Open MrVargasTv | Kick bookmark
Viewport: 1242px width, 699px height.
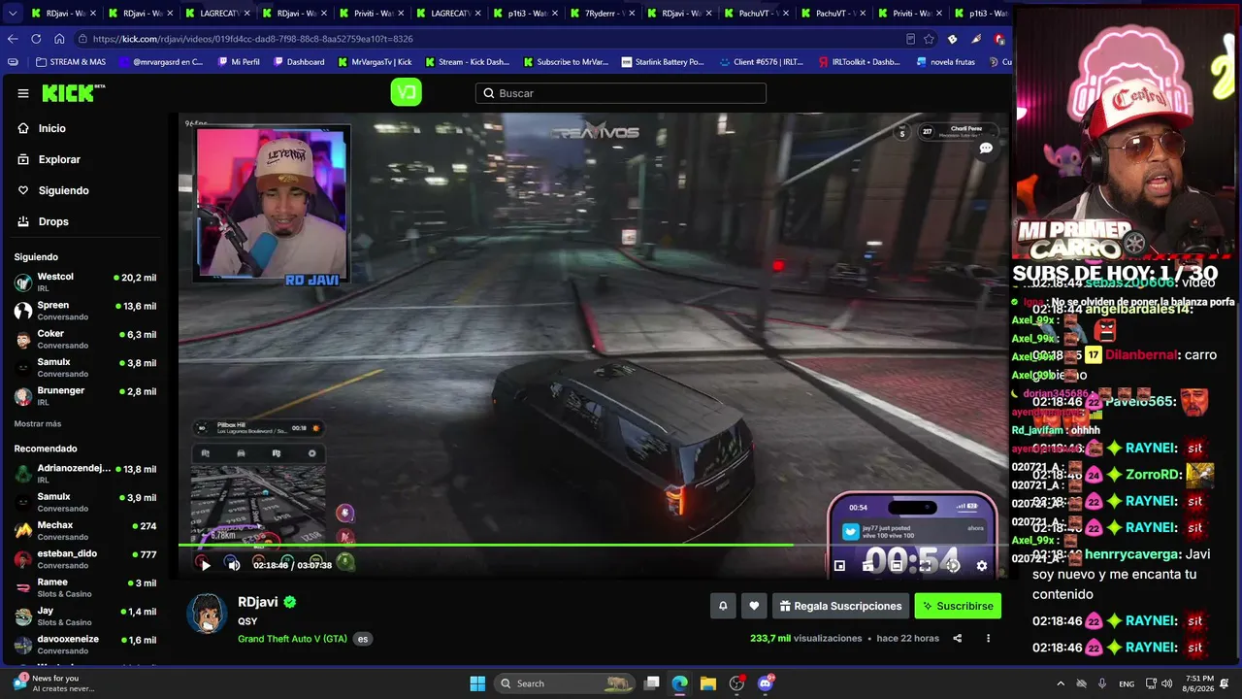pyautogui.click(x=375, y=62)
